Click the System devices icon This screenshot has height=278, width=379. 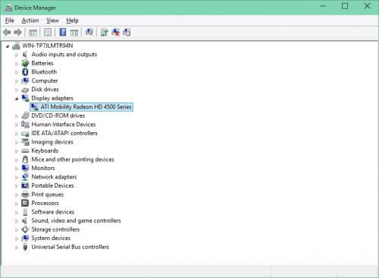click(25, 239)
